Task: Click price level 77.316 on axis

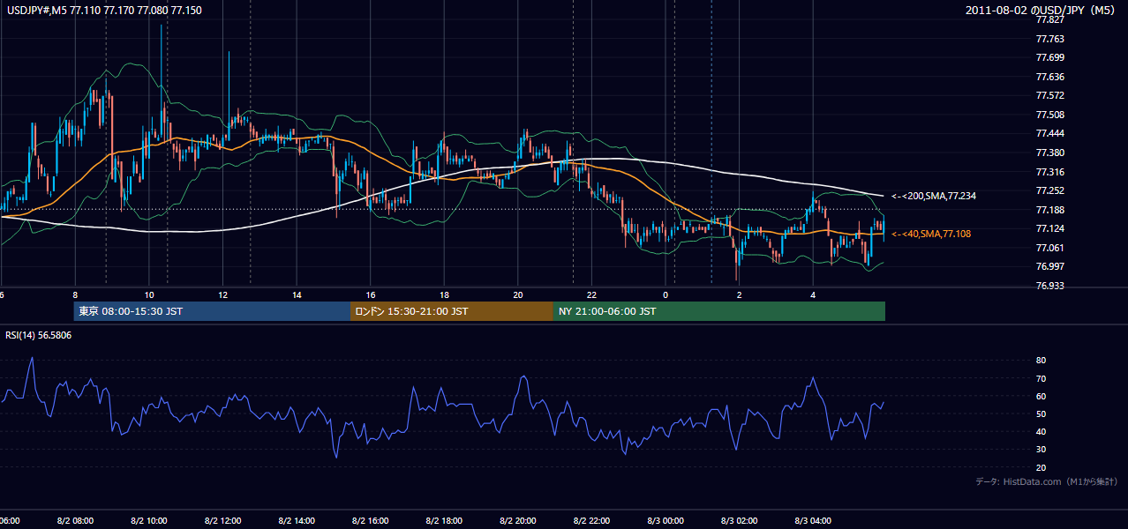Action: point(1052,172)
